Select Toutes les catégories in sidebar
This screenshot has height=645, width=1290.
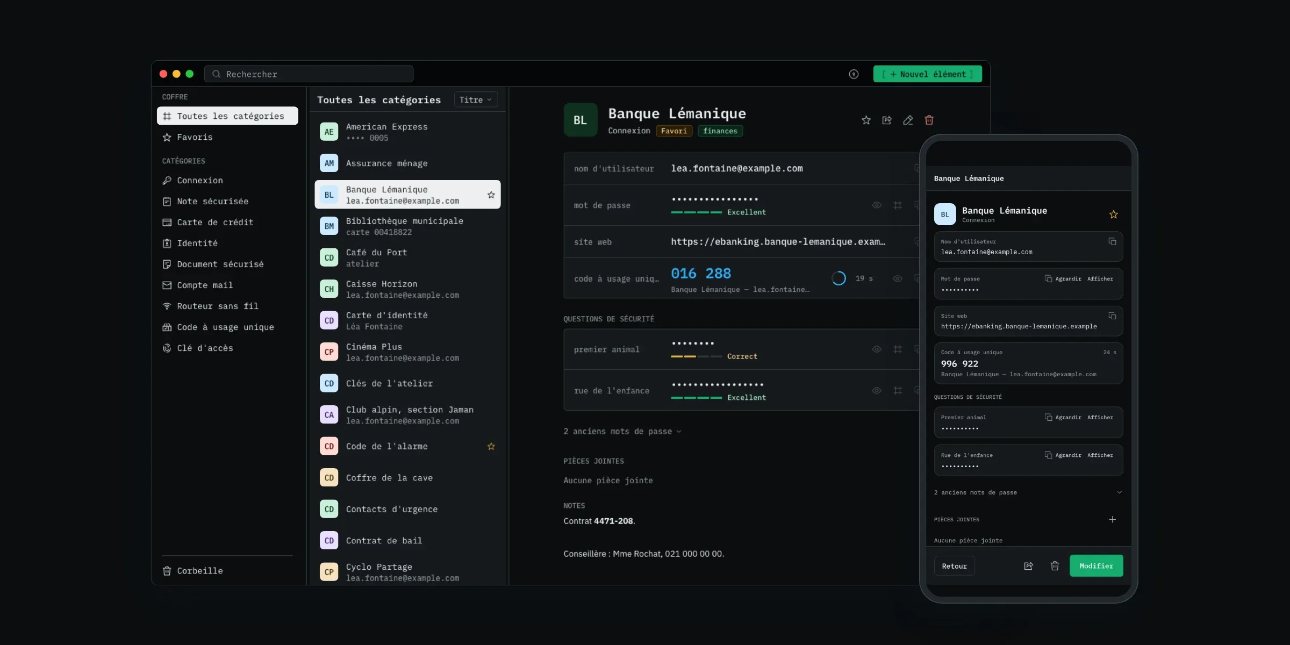pos(227,116)
